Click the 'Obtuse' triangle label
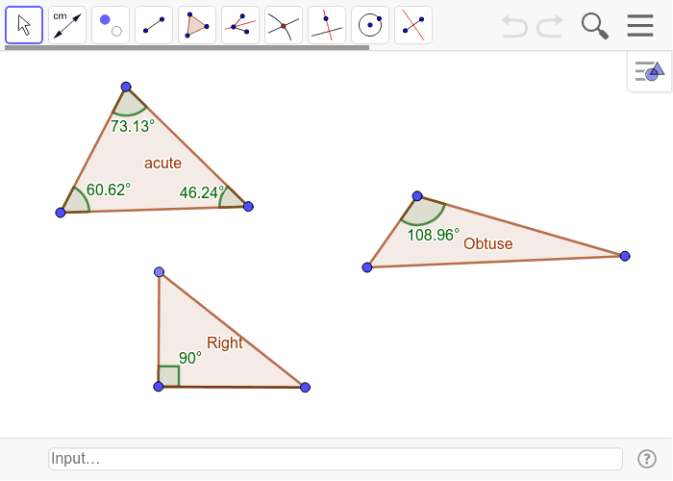 click(x=488, y=243)
